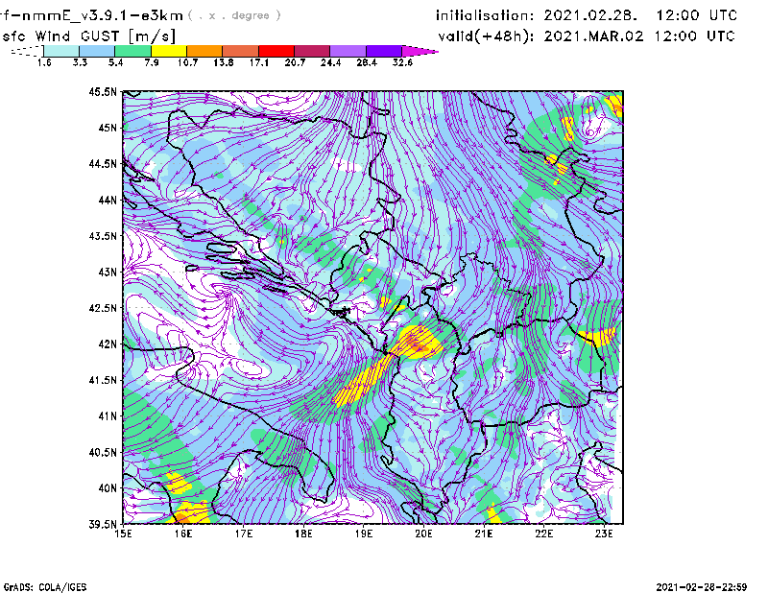This screenshot has width=768, height=593.
Task: Click the crimson 20.7–24.4 legend swatch
Action: [x=313, y=51]
